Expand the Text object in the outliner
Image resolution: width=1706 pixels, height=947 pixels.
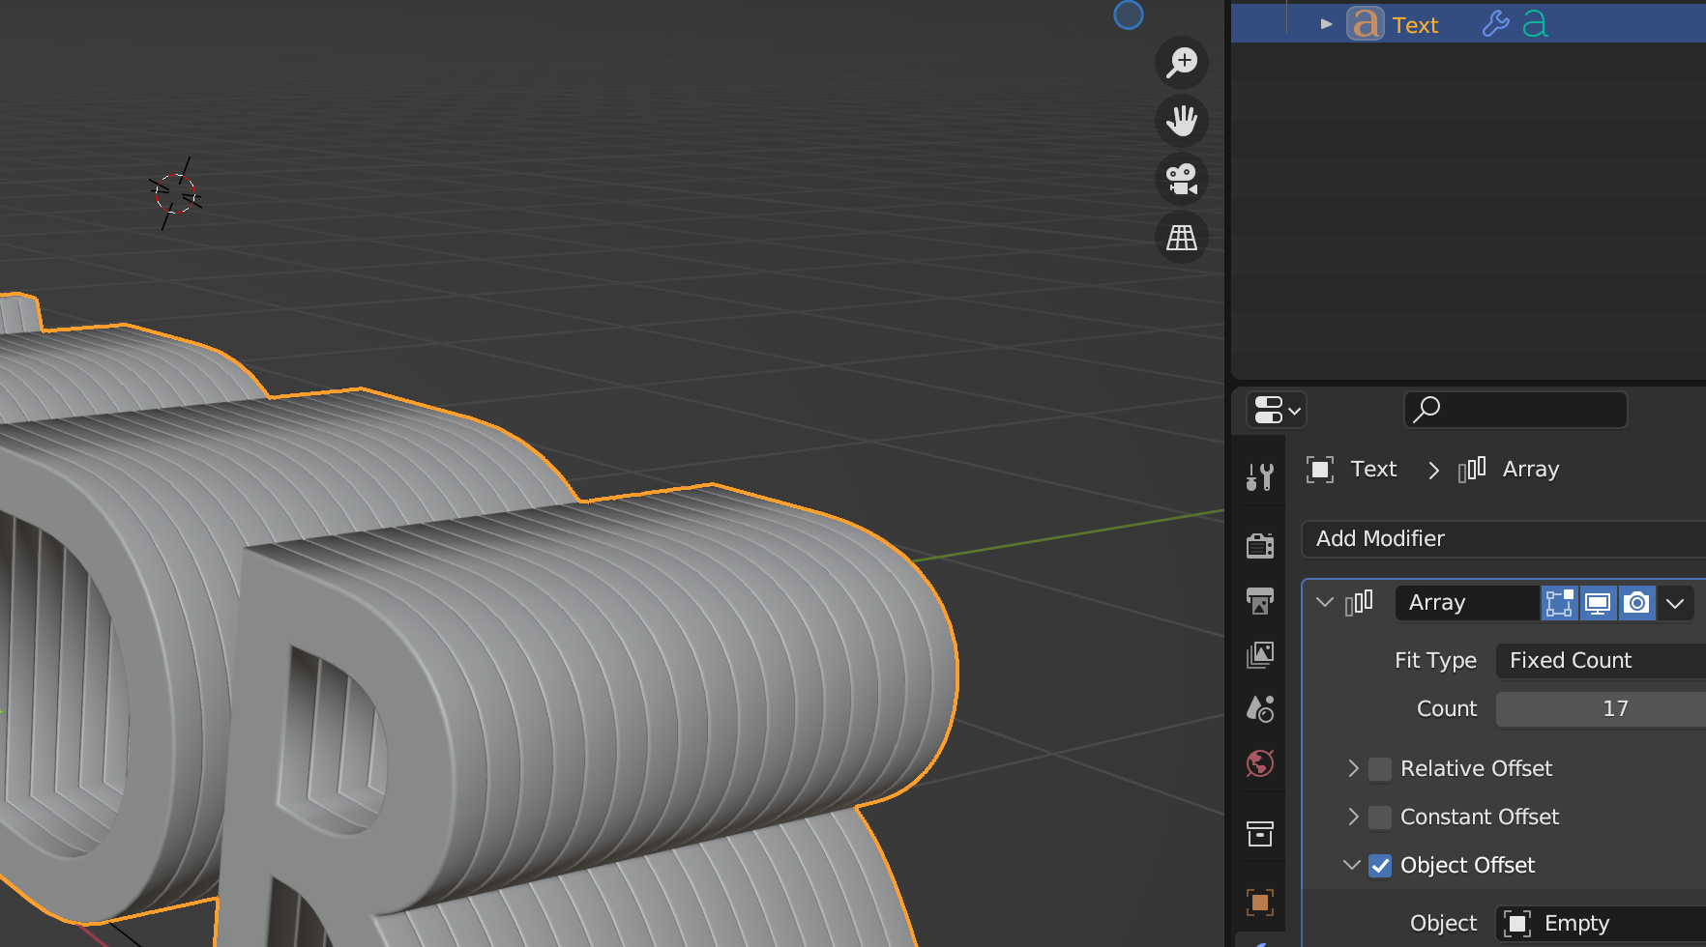tap(1326, 24)
